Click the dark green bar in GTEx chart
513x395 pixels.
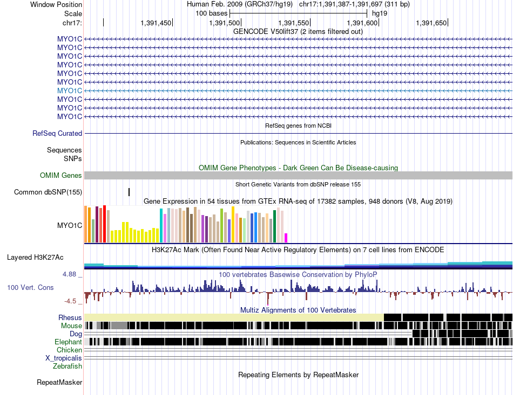[275, 226]
